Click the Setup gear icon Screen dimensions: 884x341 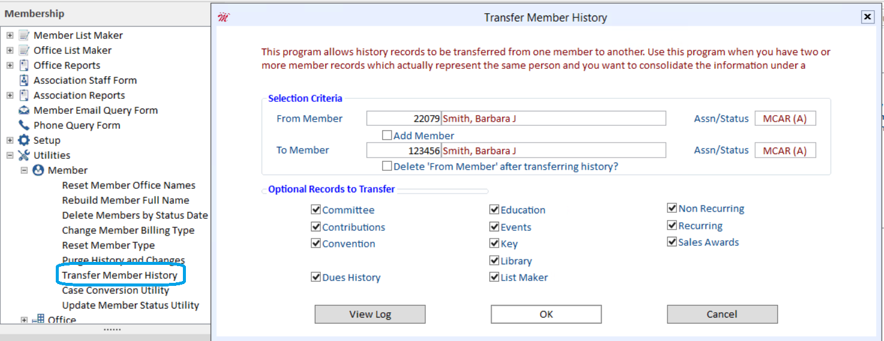click(24, 140)
